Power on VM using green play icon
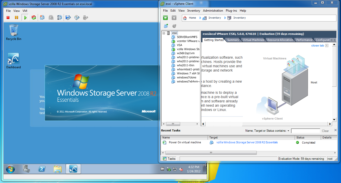Image resolution: width=341 pixels, height=183 pixels. [x=25, y=17]
